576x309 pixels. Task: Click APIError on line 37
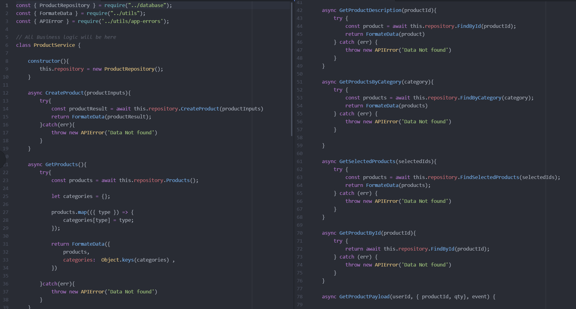coord(92,292)
